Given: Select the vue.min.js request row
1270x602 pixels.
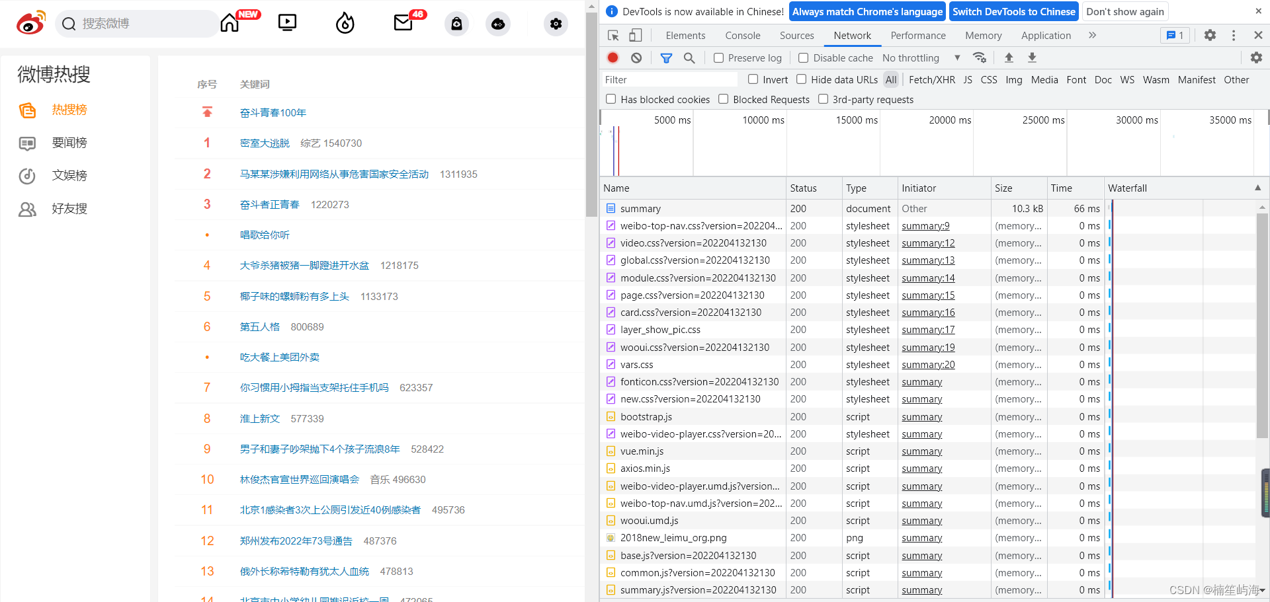Looking at the screenshot, I should click(x=853, y=451).
